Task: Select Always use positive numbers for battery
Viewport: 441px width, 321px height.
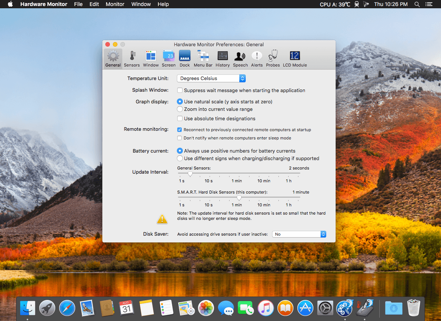Action: [x=180, y=151]
